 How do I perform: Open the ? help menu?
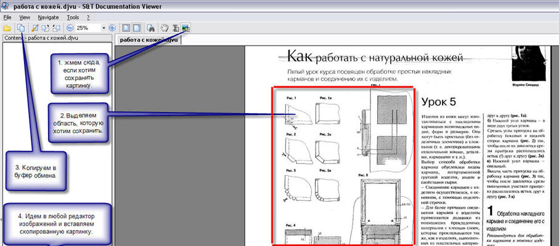(x=88, y=17)
